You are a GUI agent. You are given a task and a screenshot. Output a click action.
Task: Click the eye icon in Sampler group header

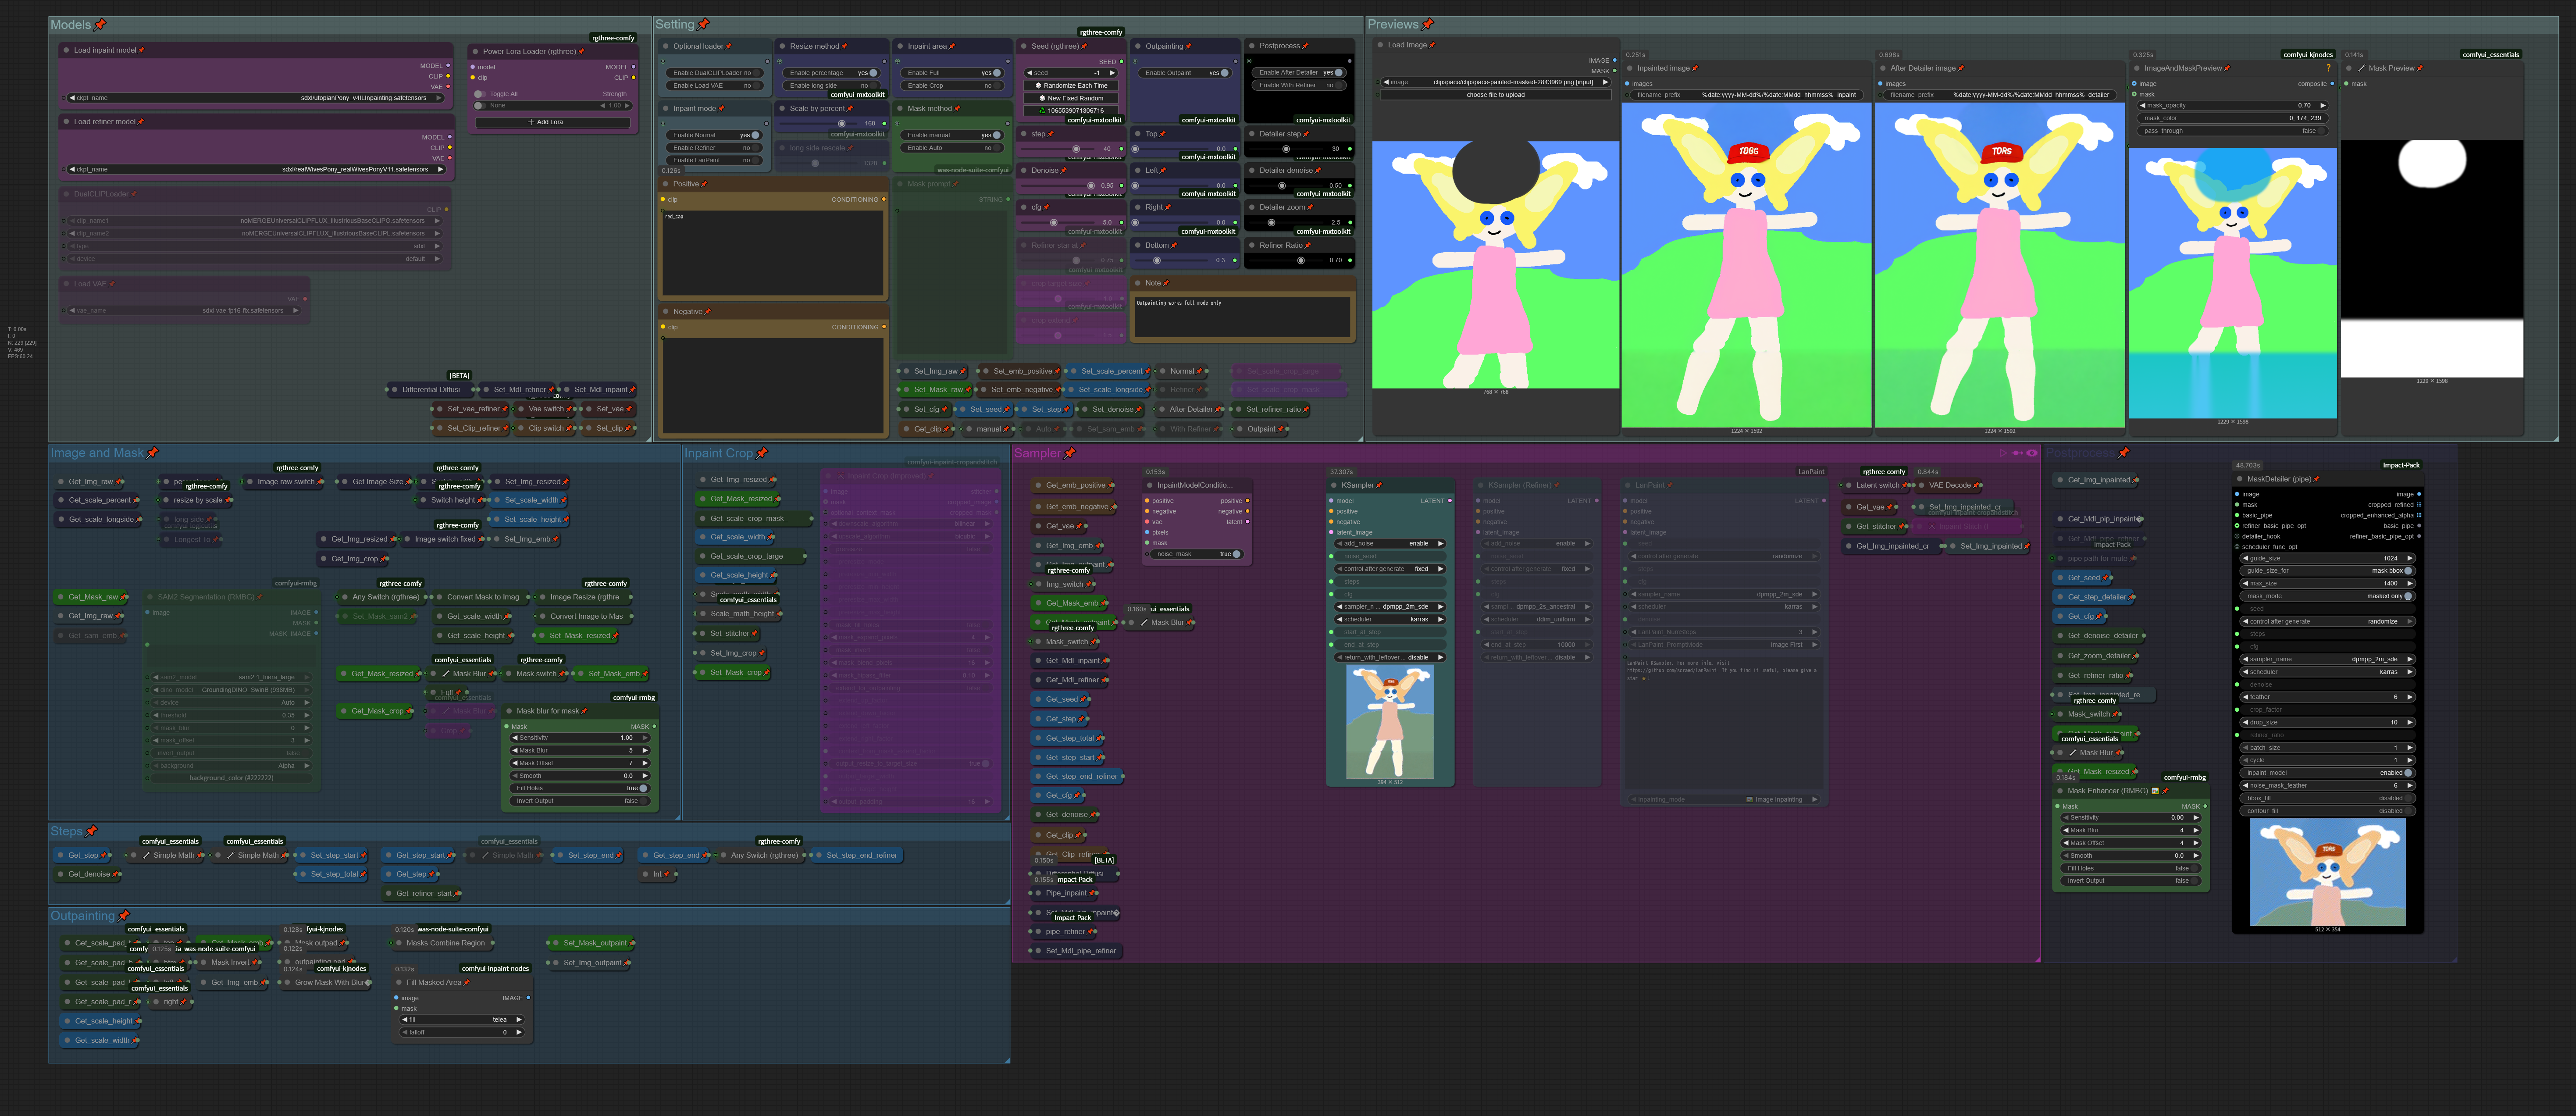click(x=2031, y=453)
